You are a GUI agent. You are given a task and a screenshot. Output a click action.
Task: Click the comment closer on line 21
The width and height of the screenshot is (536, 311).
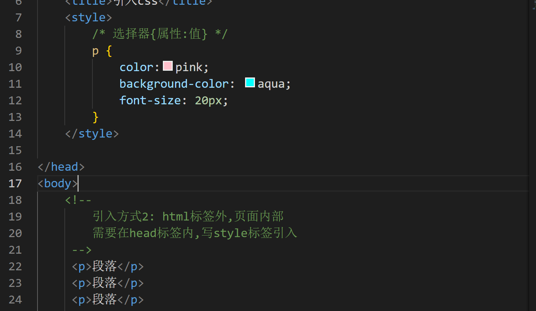81,249
